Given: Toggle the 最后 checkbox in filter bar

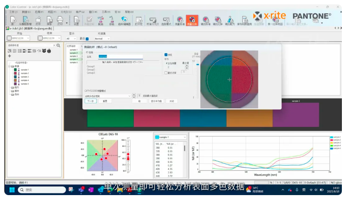Looking at the screenshot, I should click(x=87, y=39).
